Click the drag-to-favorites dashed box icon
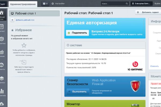 pos(23,62)
